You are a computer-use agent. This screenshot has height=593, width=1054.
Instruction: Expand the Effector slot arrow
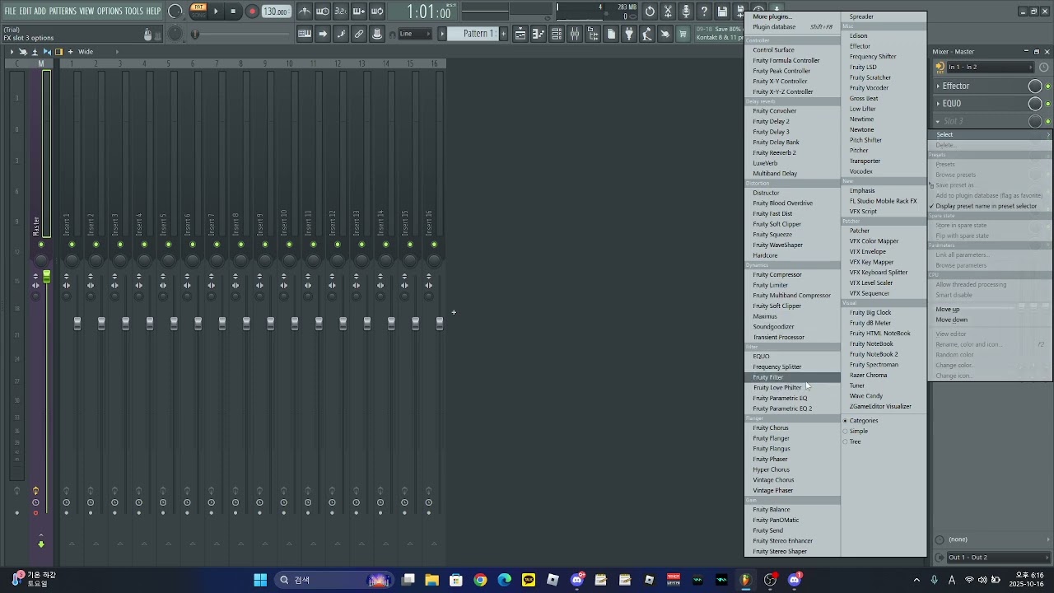[938, 86]
